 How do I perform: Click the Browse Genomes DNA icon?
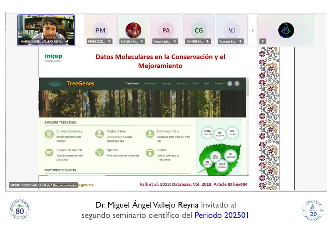pyautogui.click(x=49, y=134)
